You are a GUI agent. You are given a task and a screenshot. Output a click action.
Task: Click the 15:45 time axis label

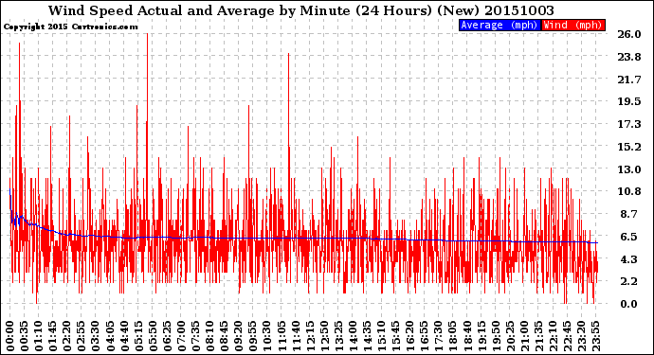tap(395, 336)
